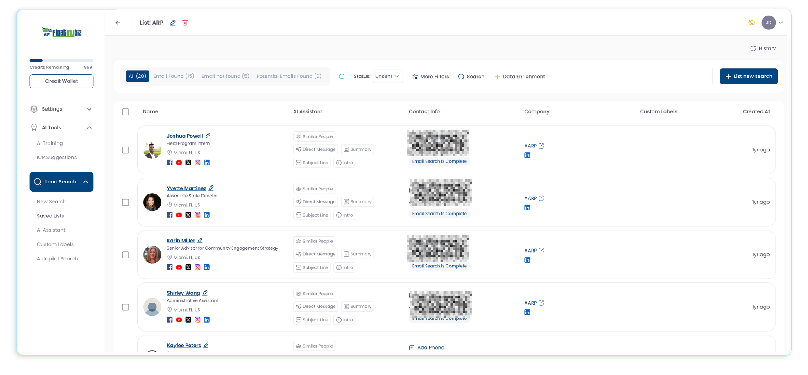Open Autopilot Search in sidebar

pyautogui.click(x=57, y=259)
